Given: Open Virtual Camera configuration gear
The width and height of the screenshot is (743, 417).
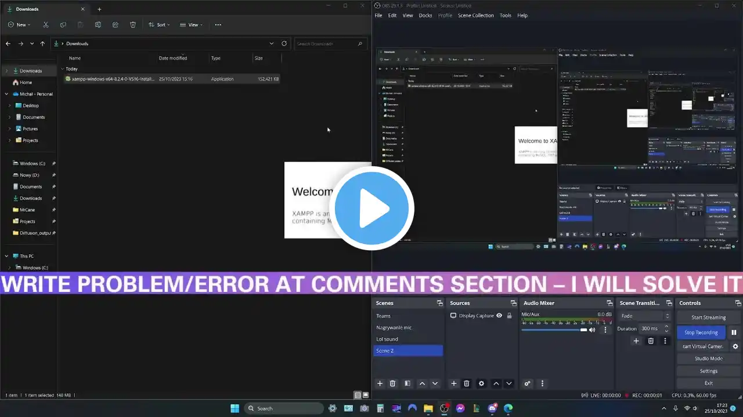Looking at the screenshot, I should tap(735, 346).
